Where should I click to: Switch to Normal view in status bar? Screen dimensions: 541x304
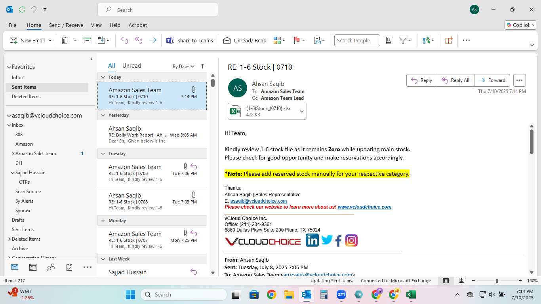click(x=446, y=281)
